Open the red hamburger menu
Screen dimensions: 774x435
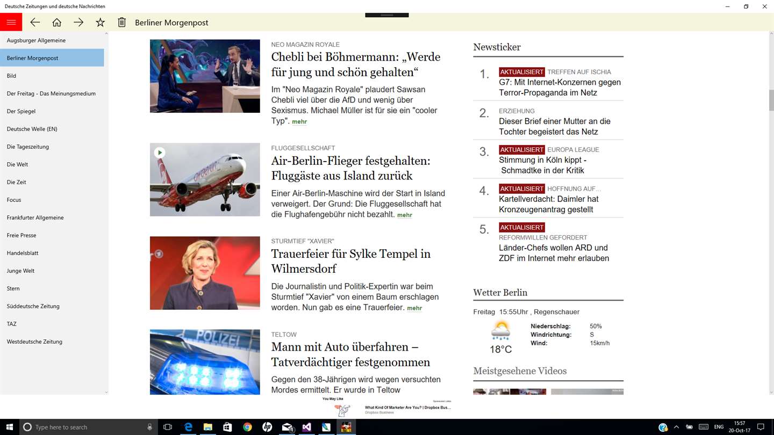coord(11,22)
